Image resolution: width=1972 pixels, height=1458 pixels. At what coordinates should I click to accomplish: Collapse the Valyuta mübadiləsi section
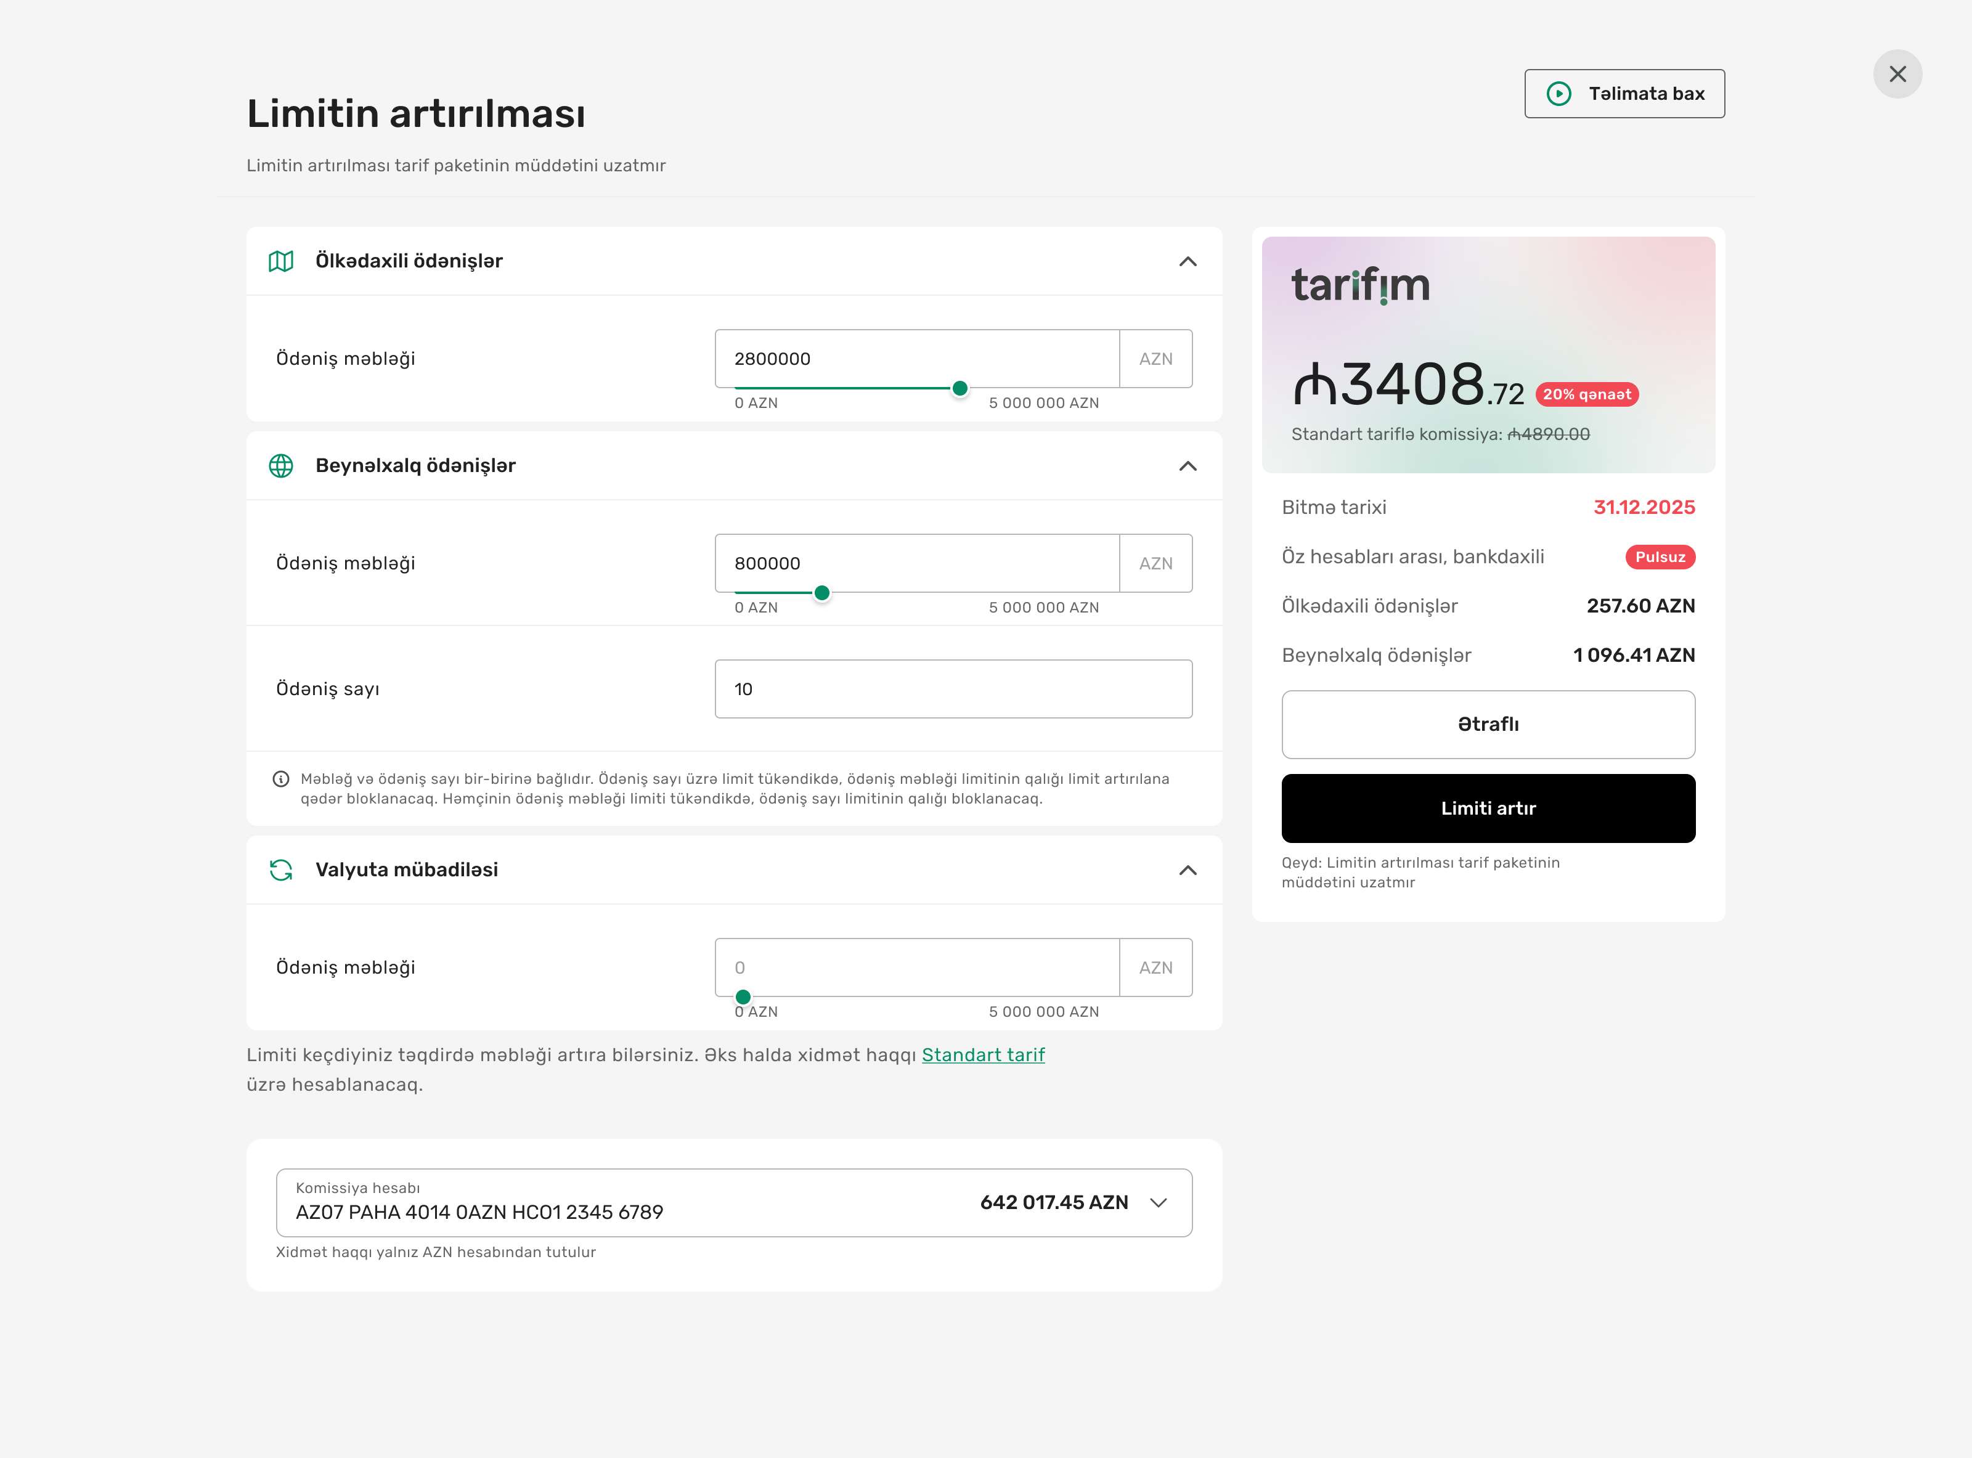click(1188, 870)
